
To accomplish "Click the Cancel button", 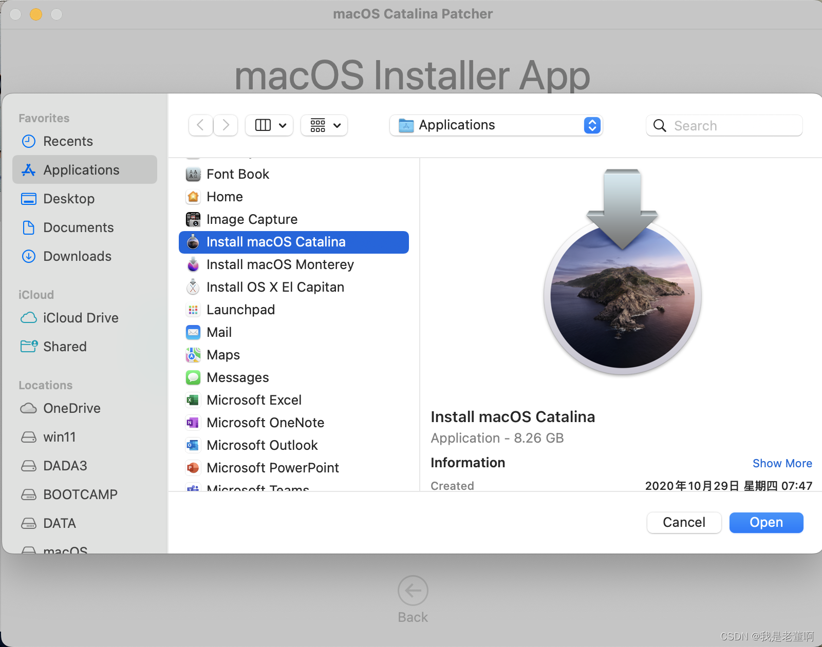I will point(684,523).
